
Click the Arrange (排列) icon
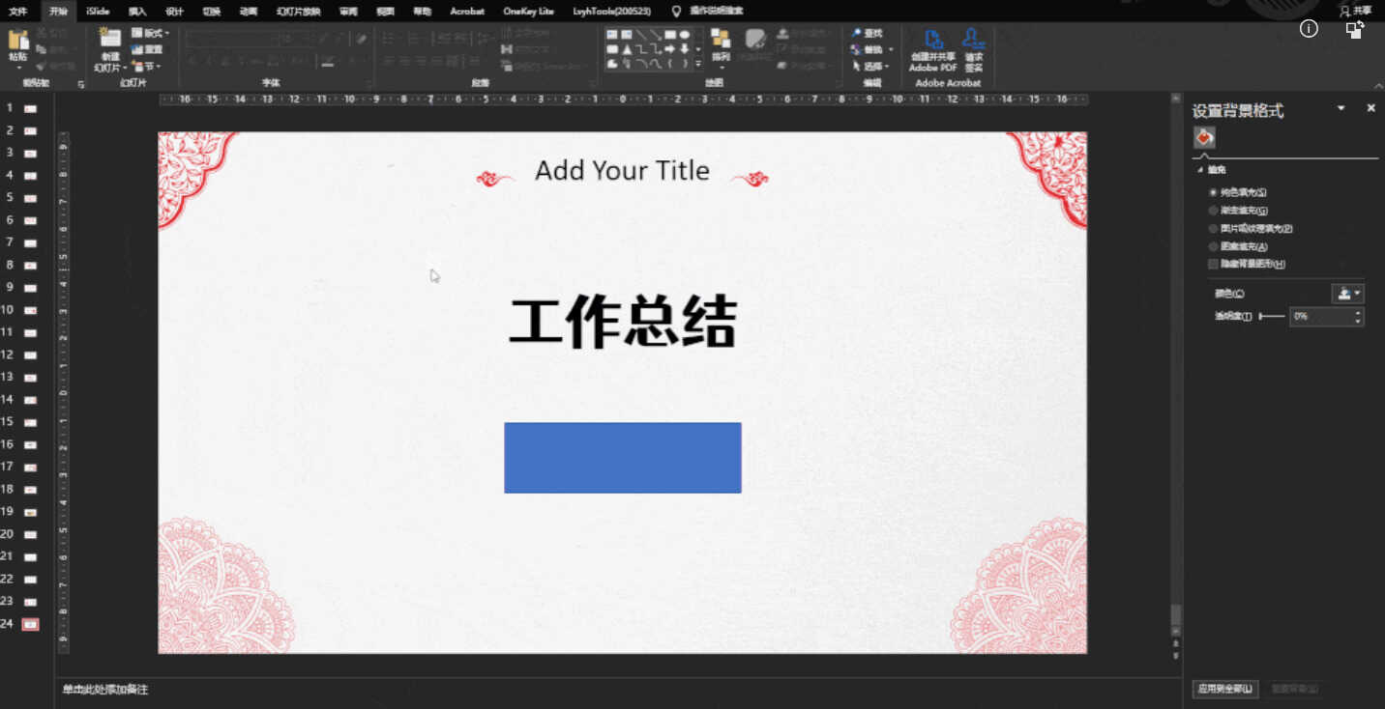pos(721,39)
